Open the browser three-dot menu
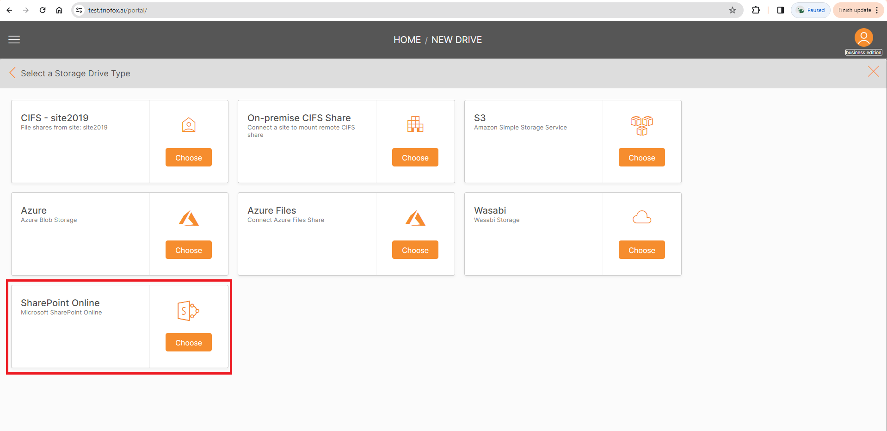The image size is (887, 431). coord(877,10)
